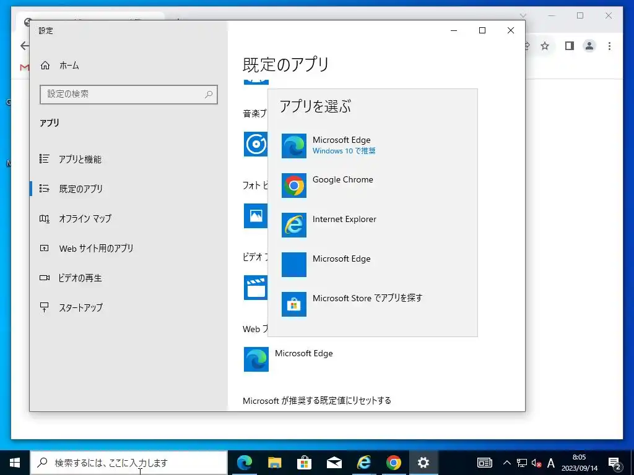Screen dimensions: 634x475
Task: Bookmark page with Chrome star icon
Action: click(x=545, y=46)
